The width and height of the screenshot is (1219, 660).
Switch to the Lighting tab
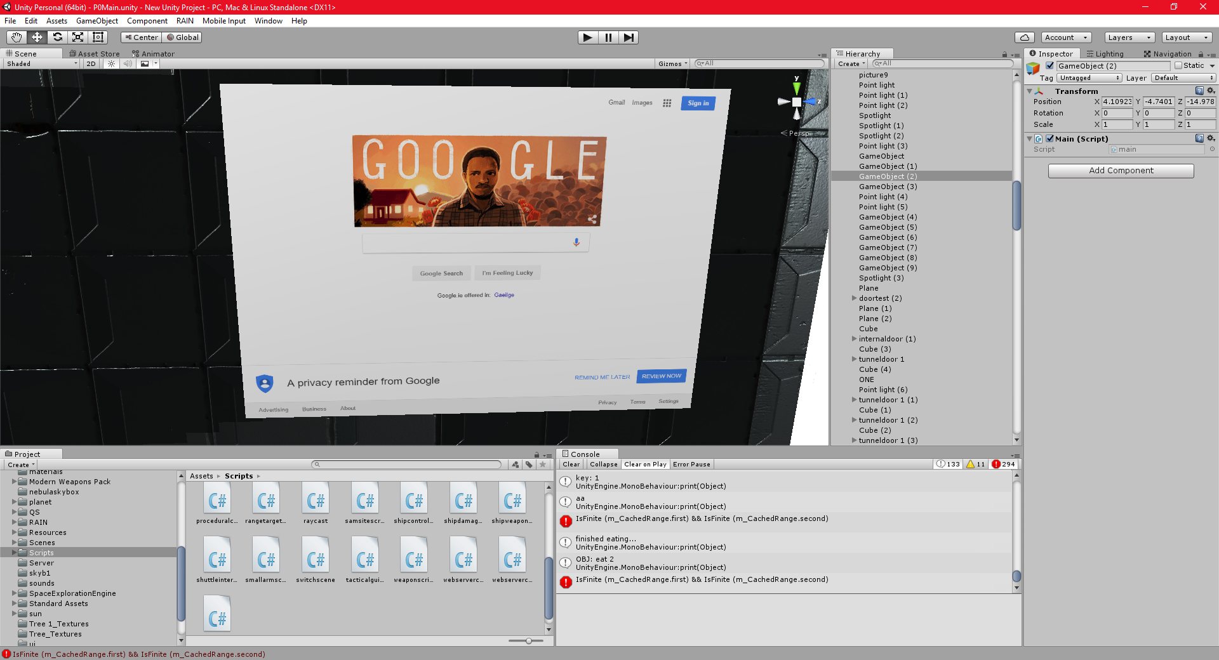pyautogui.click(x=1105, y=54)
